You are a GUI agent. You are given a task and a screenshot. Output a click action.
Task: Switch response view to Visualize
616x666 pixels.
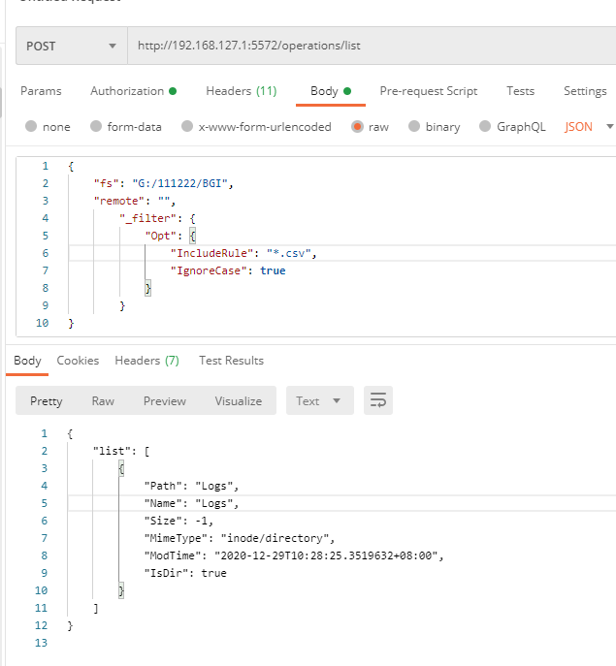click(239, 401)
